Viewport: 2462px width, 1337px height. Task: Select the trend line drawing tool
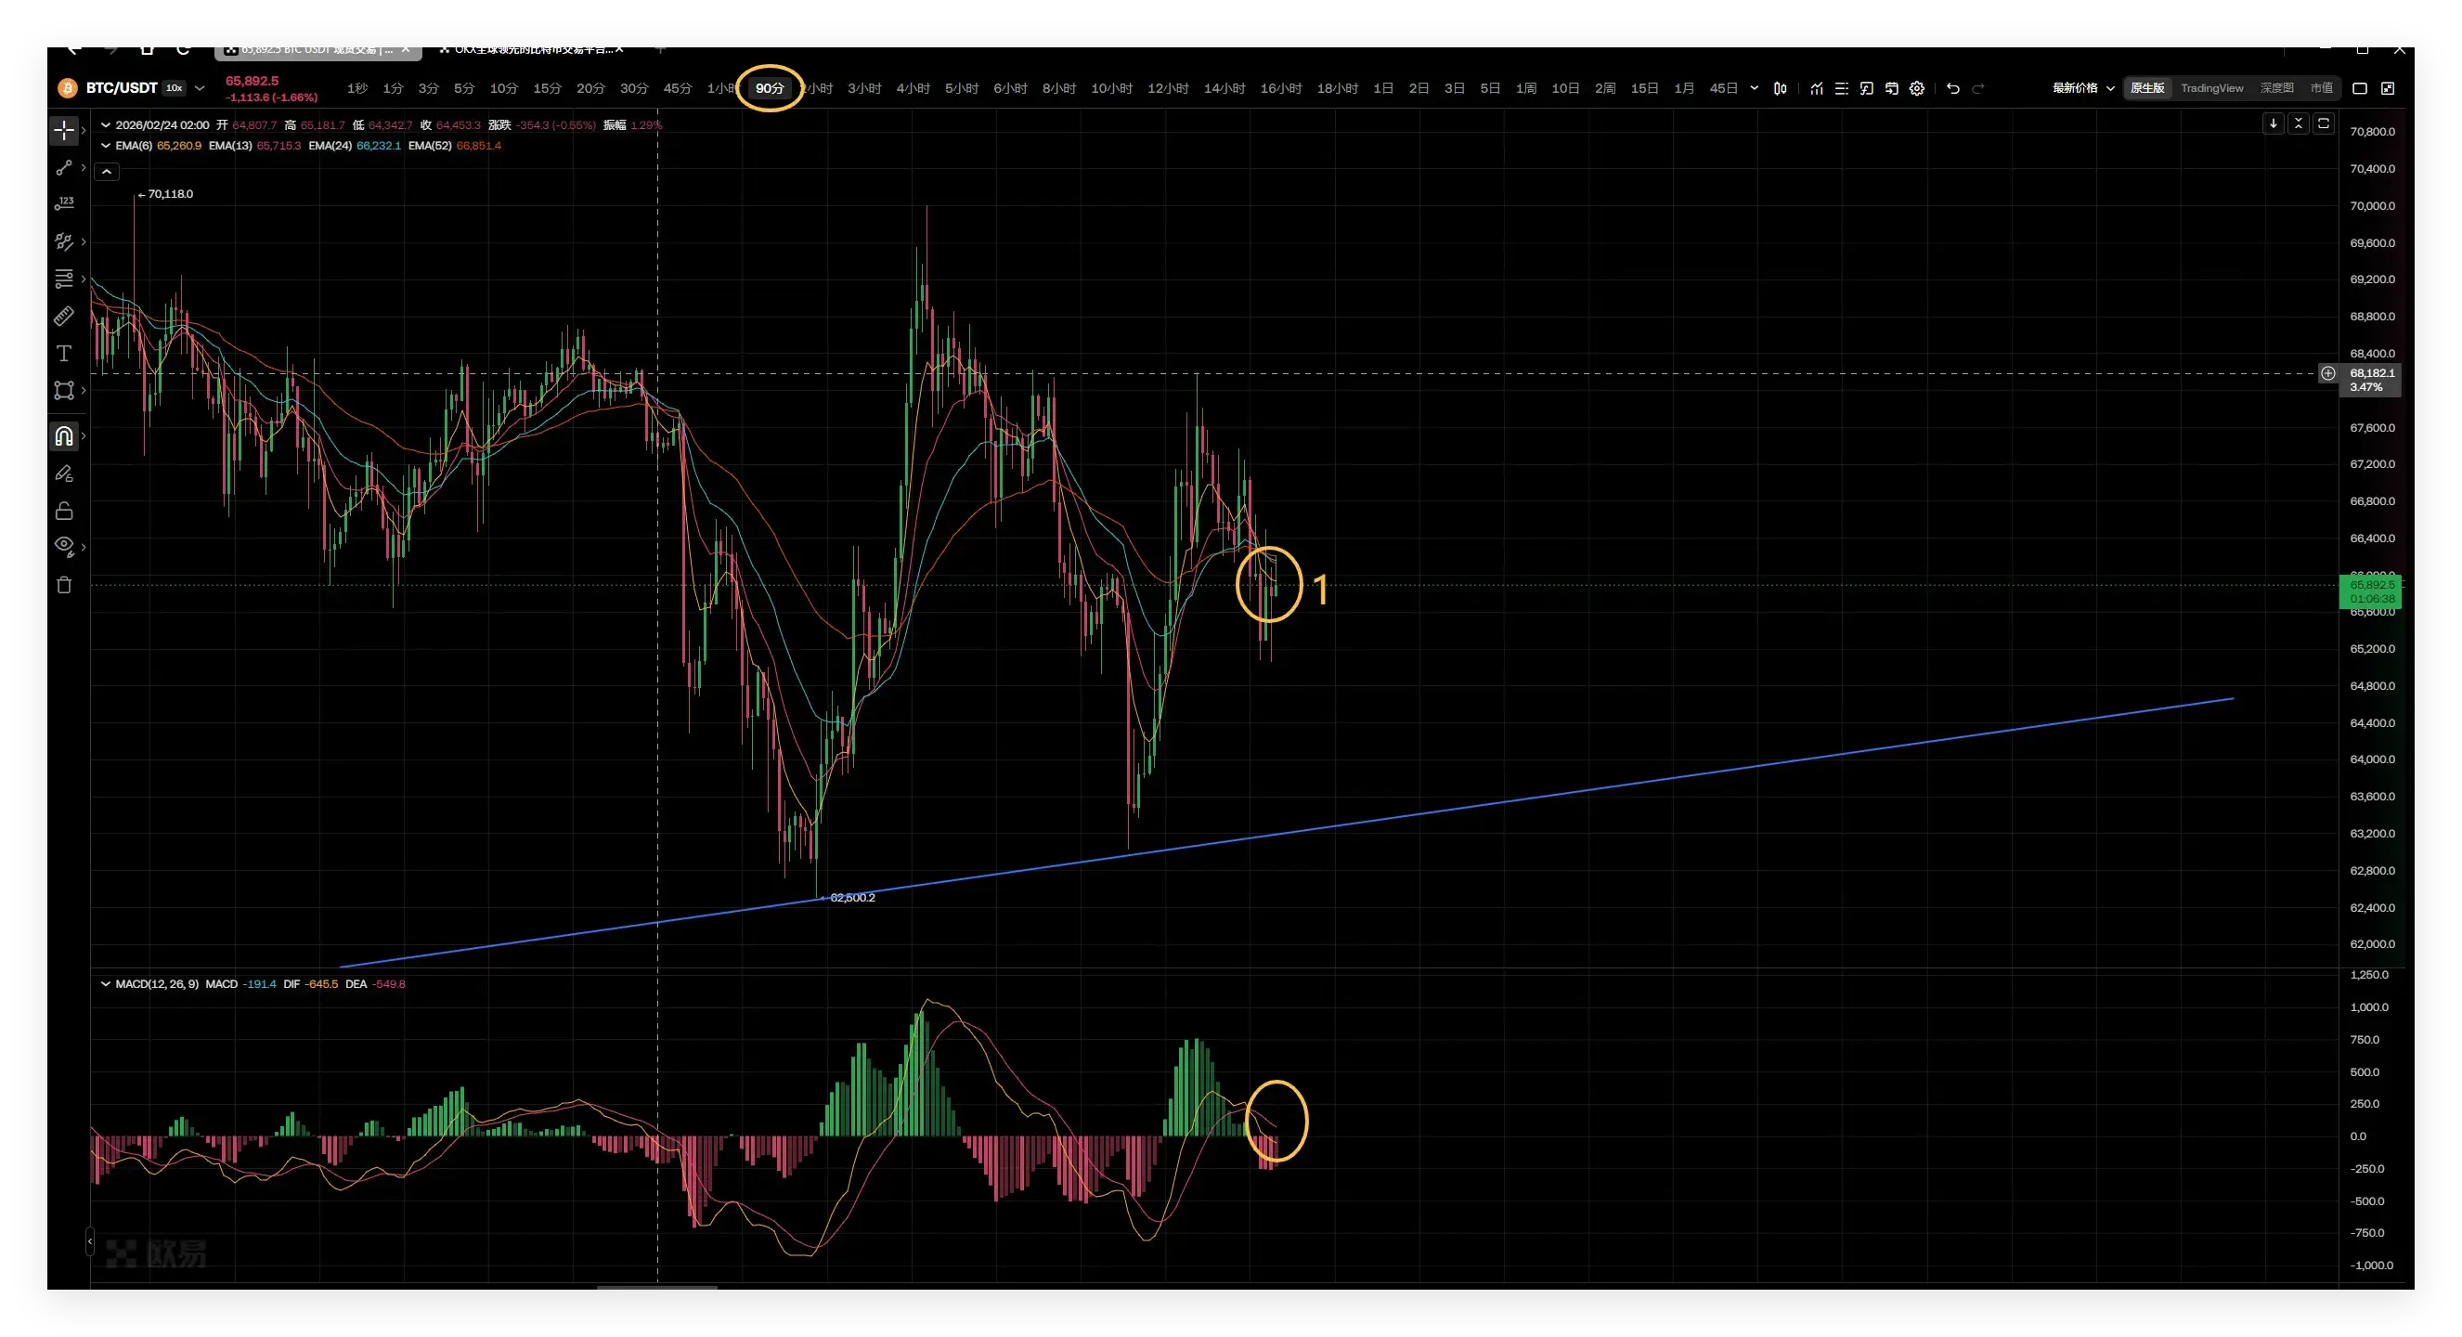coord(63,168)
